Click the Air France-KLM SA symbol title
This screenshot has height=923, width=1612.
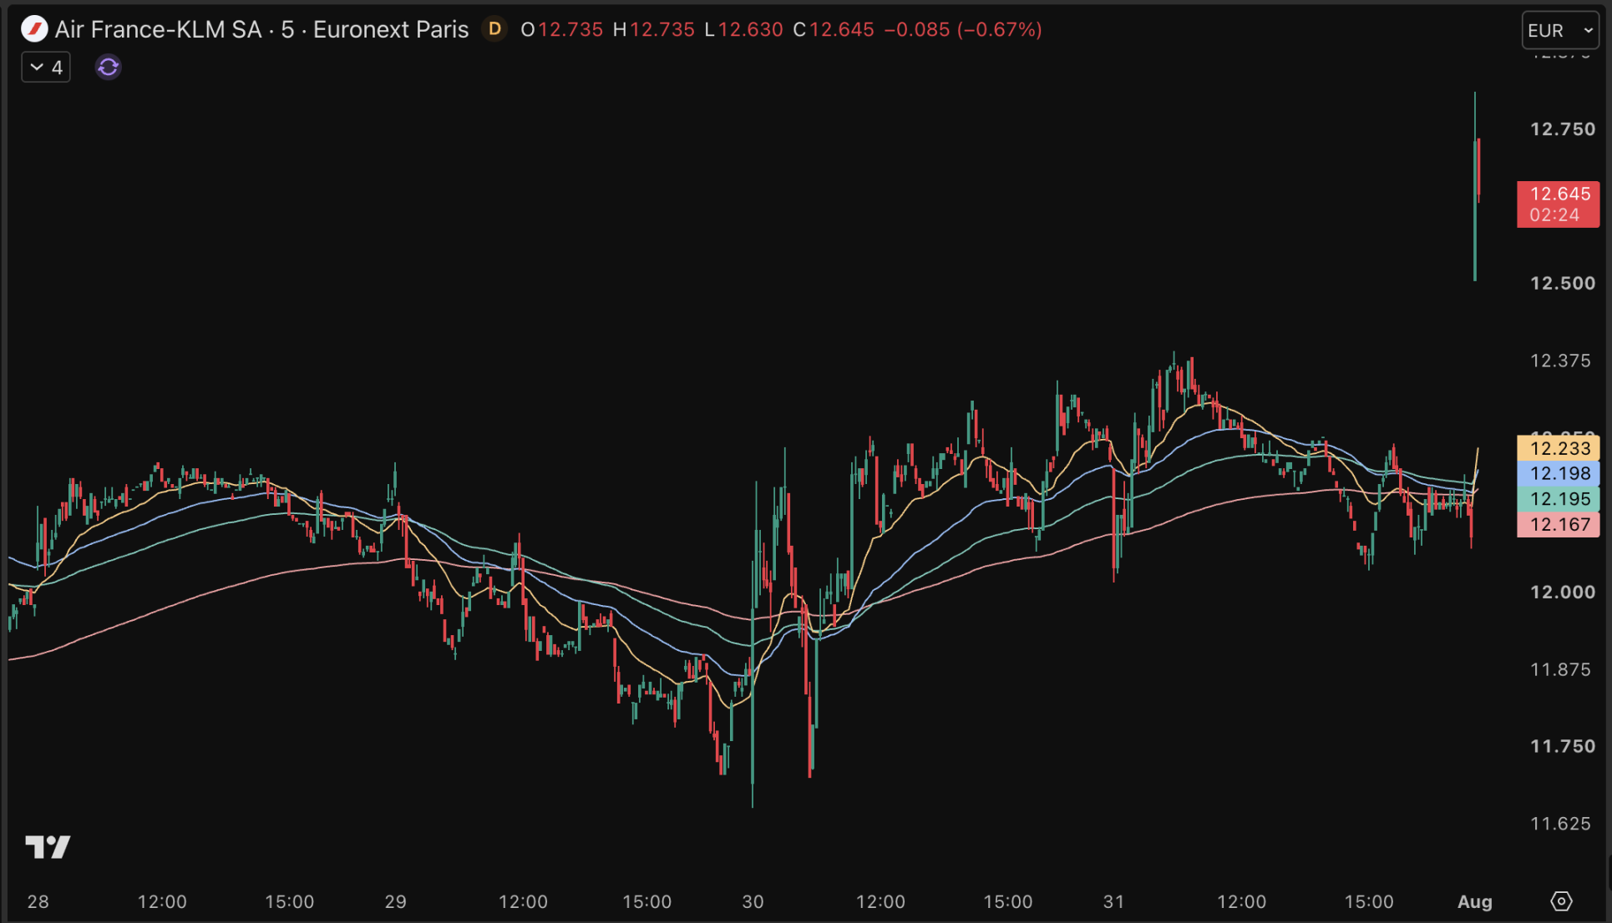click(x=261, y=29)
